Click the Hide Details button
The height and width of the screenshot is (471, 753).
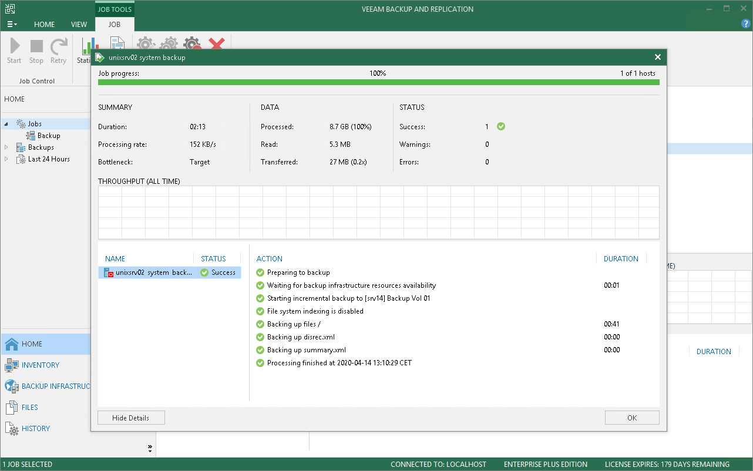coord(131,418)
